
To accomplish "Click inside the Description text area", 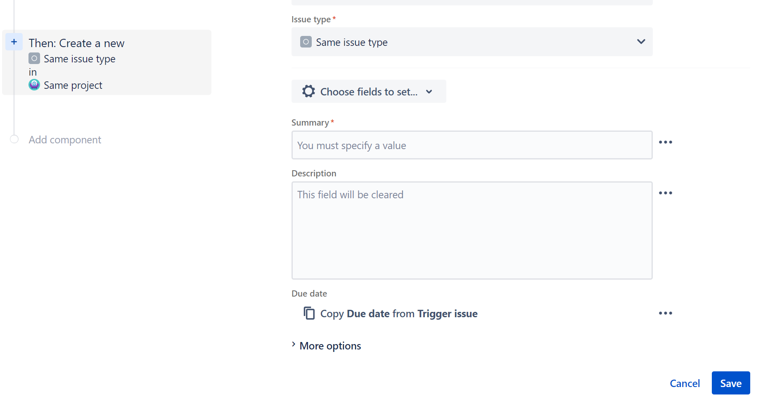I will tap(472, 230).
